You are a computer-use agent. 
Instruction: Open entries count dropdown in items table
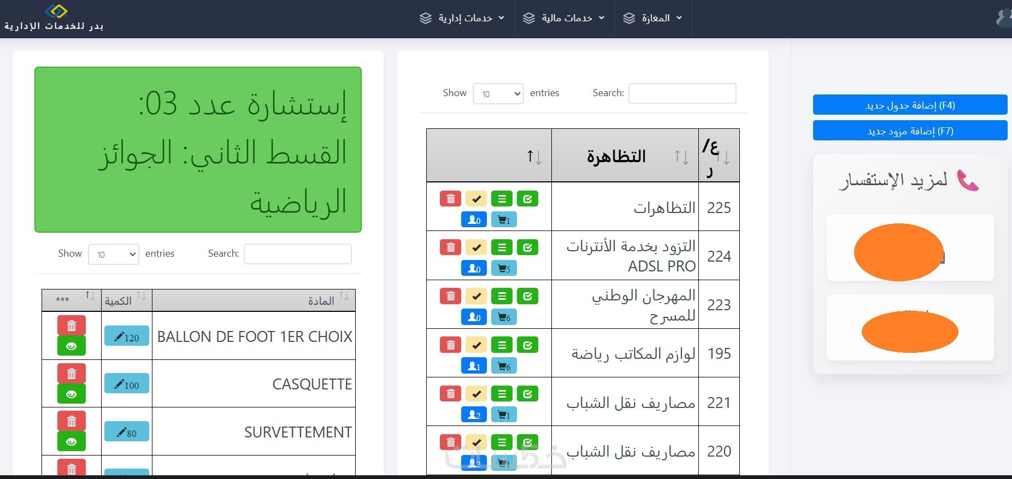[x=114, y=254]
